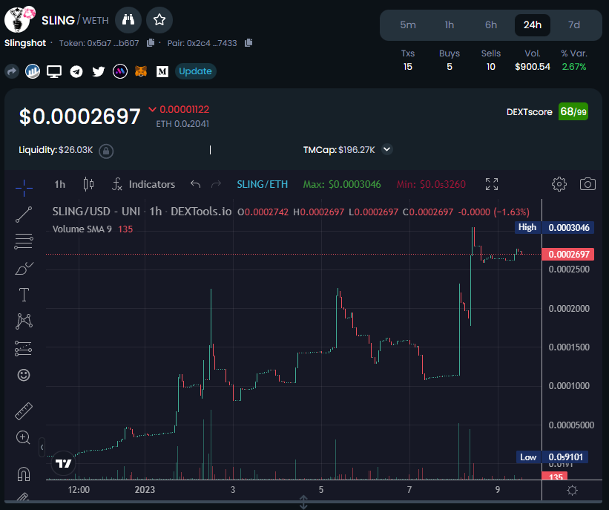Add token to MetaMask fox icon
Viewport: 609px width, 510px height.
(141, 71)
